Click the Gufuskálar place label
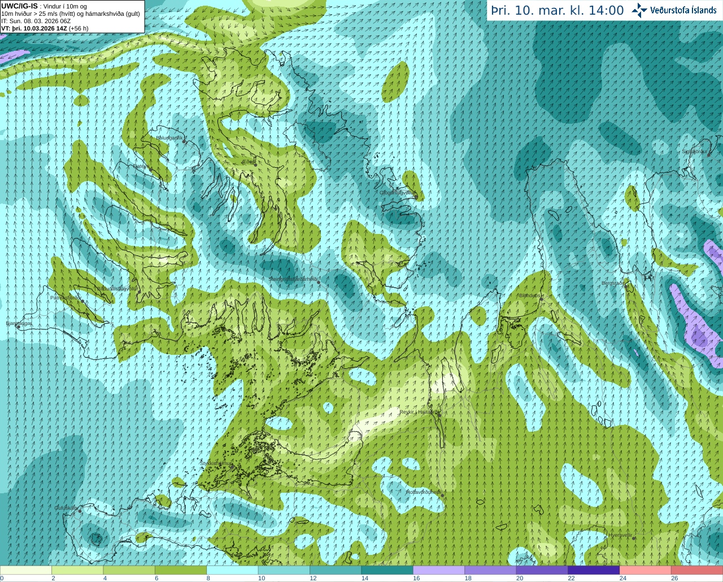The width and height of the screenshot is (723, 582). tap(66, 507)
